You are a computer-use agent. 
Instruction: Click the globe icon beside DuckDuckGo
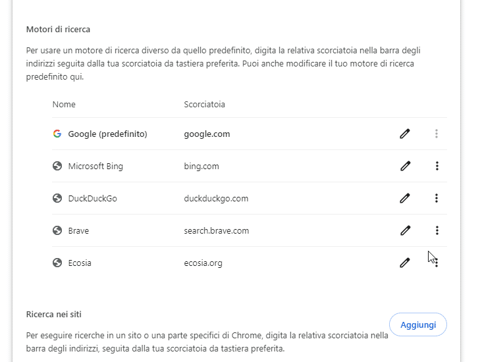[x=57, y=198]
